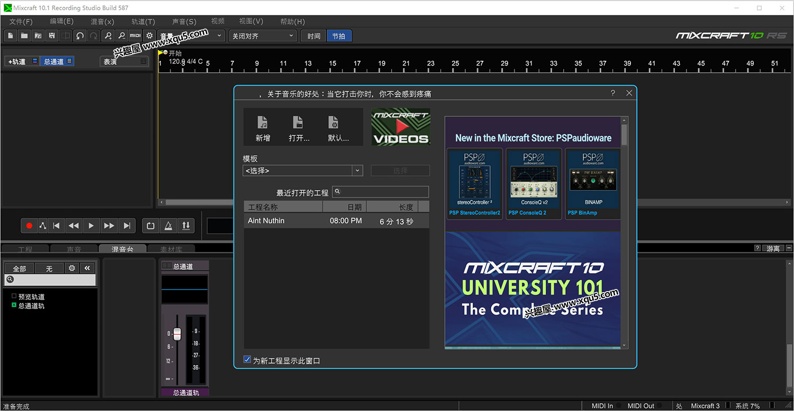Switch timeline to 节拍 mode
The image size is (794, 411).
click(339, 36)
